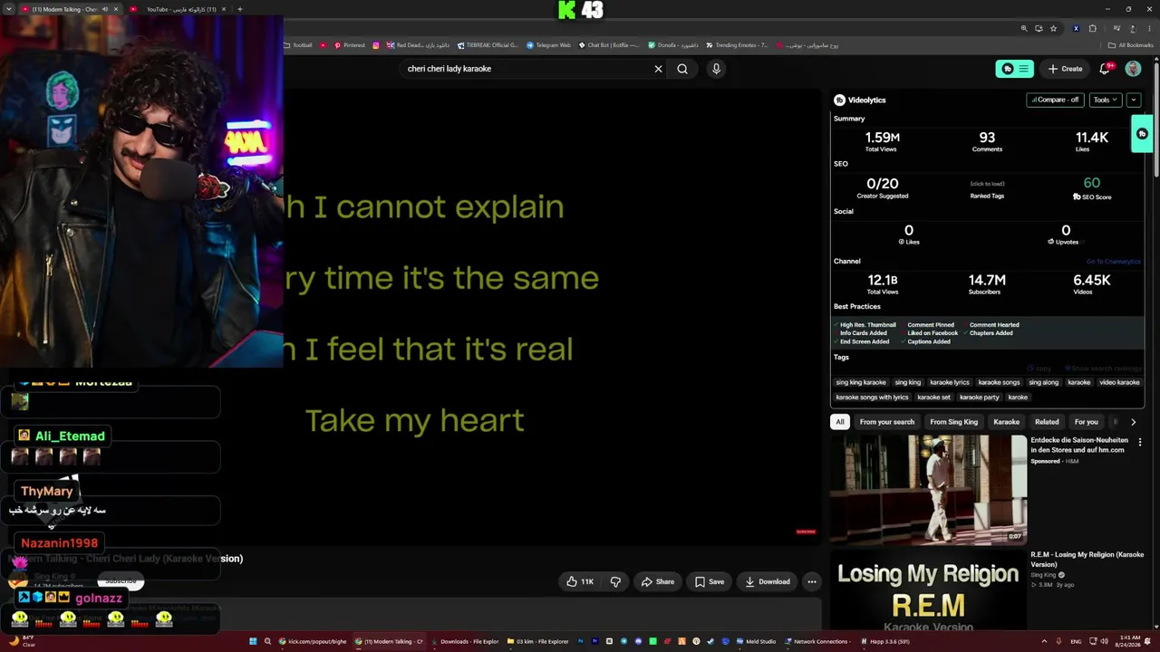
Task: Open the taskbar clock and date
Action: click(x=1129, y=641)
